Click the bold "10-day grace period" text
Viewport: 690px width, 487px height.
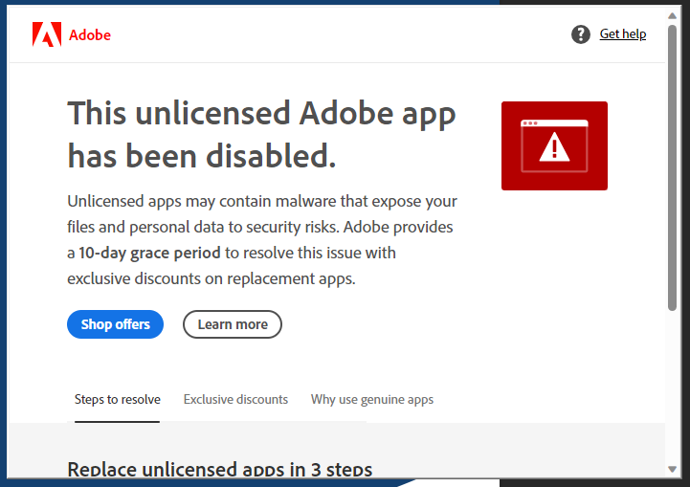tap(149, 254)
